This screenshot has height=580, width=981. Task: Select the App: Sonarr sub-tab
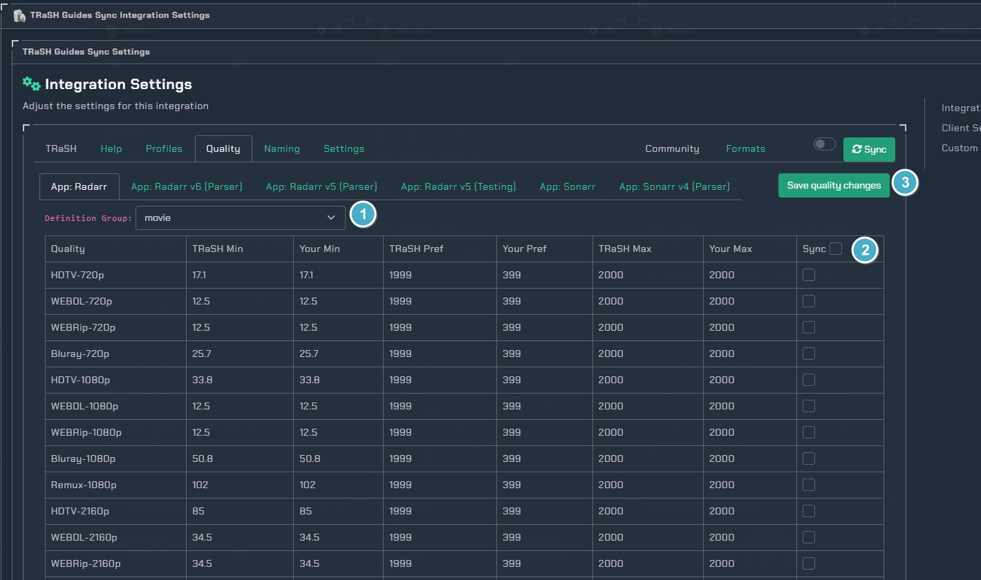pos(567,186)
